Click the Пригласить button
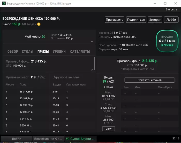 click(x=115, y=20)
